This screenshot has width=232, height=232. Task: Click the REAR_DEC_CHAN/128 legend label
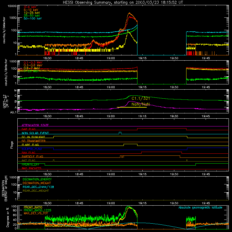coord(38,187)
